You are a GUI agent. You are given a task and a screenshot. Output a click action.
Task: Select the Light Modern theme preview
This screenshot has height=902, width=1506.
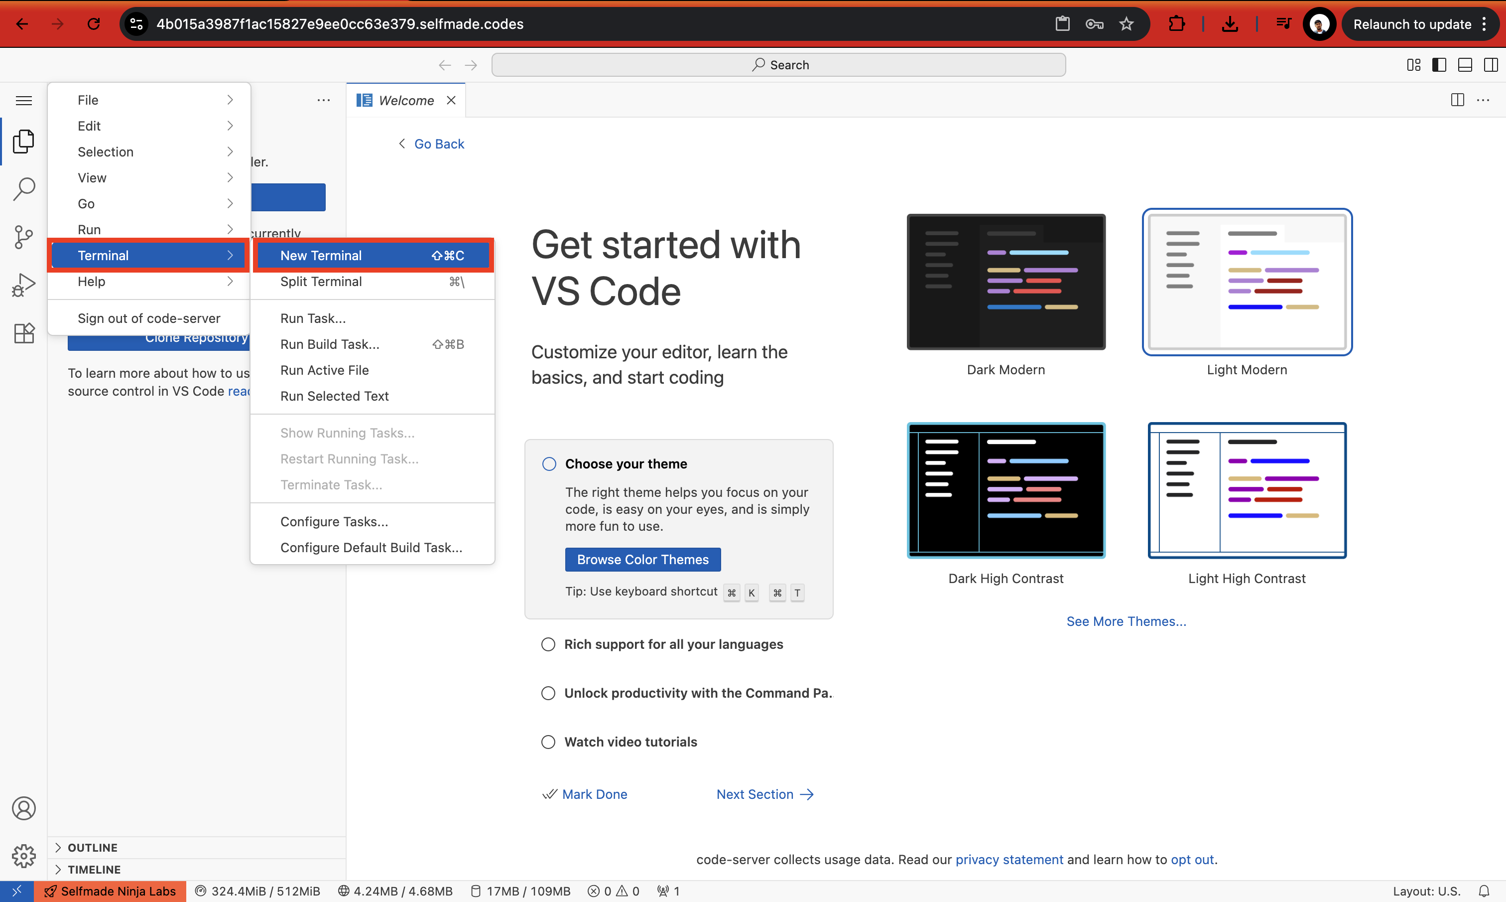coord(1247,282)
